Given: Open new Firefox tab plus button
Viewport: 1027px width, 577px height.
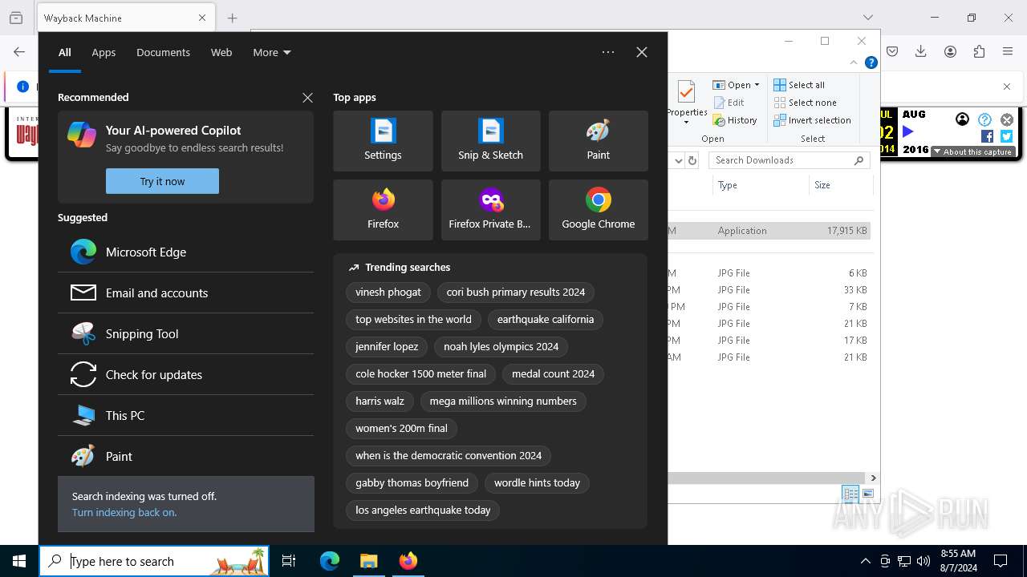Looking at the screenshot, I should click(232, 18).
